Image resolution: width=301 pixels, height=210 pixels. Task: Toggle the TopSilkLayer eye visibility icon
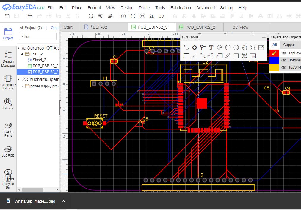[x=284, y=67]
